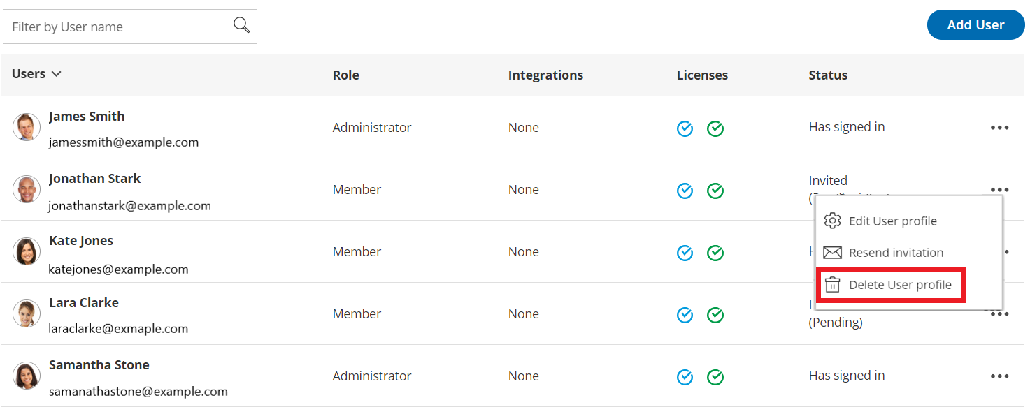Viewport: 1030px width, 407px height.
Task: Focus the Filter by User name field
Action: coord(119,27)
